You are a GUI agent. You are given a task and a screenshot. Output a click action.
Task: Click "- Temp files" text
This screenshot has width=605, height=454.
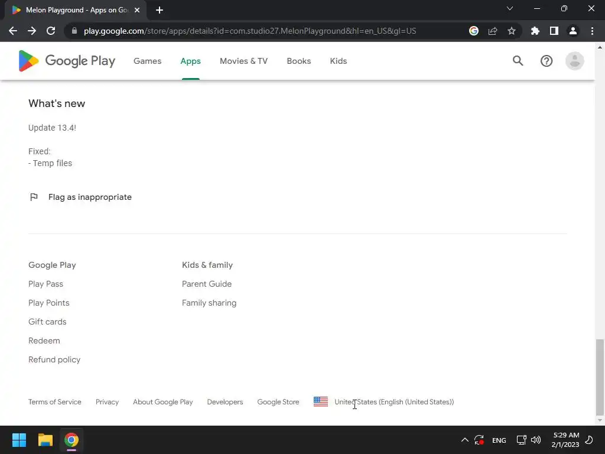coord(50,163)
